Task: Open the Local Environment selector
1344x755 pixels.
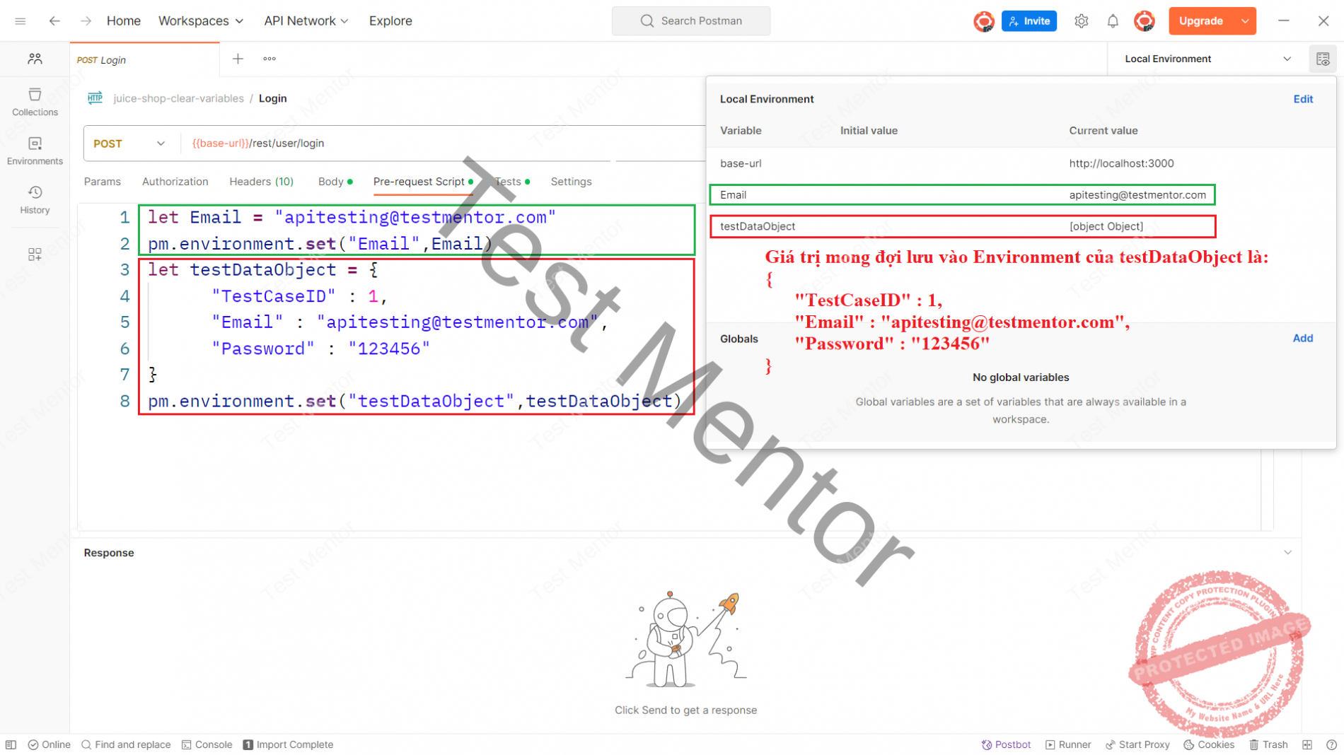Action: point(1205,59)
